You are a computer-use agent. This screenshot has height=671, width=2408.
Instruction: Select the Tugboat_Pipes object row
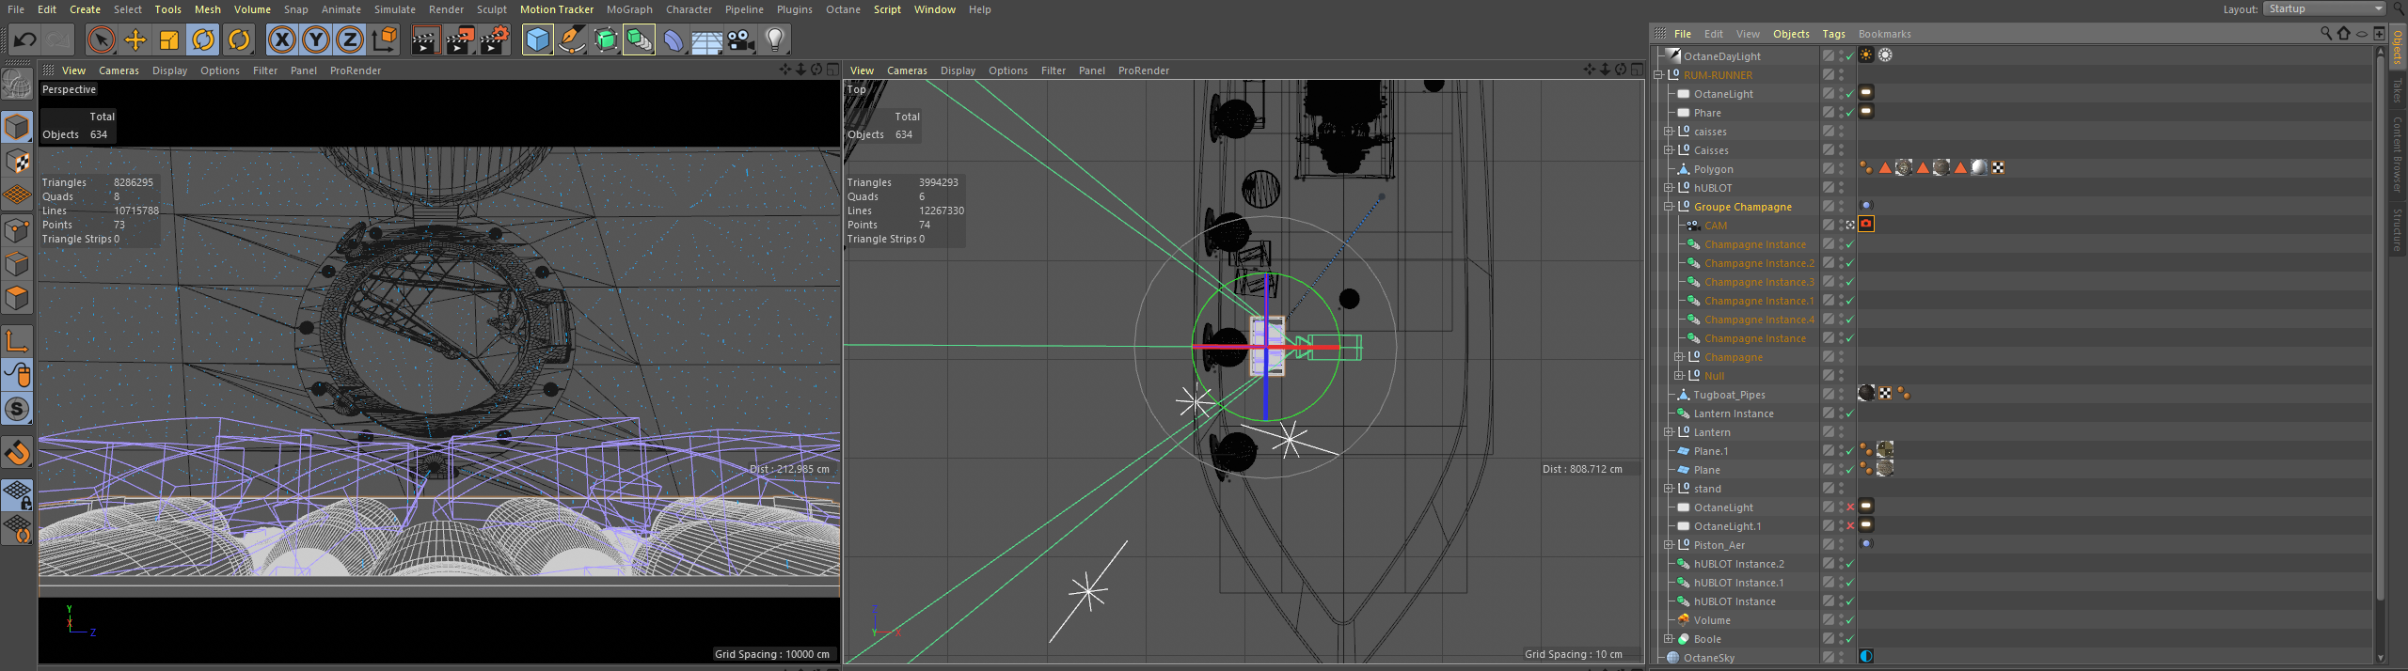tap(1729, 395)
